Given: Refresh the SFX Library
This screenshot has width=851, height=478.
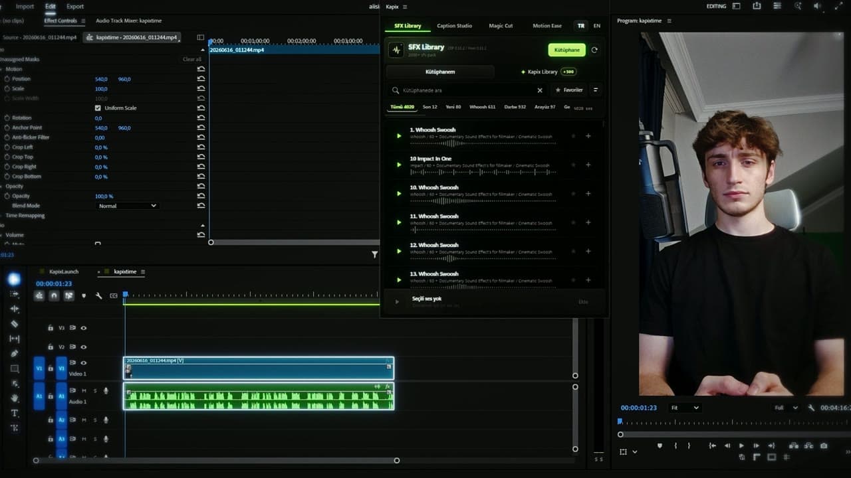Looking at the screenshot, I should point(594,50).
